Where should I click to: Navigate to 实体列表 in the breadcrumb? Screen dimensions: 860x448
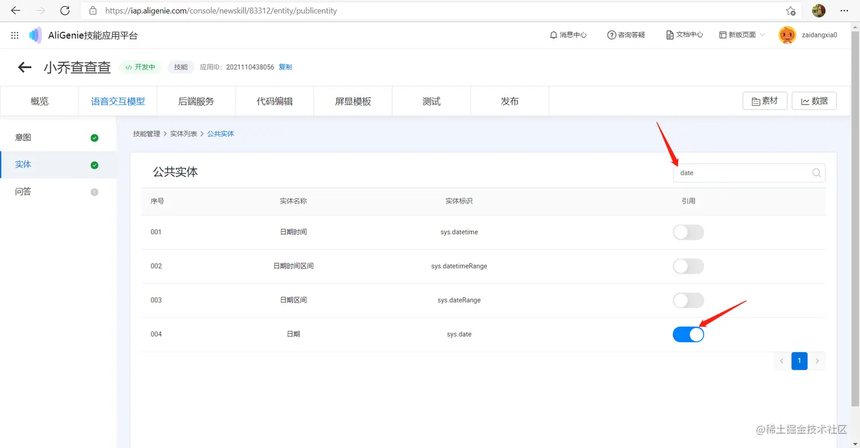(x=184, y=134)
